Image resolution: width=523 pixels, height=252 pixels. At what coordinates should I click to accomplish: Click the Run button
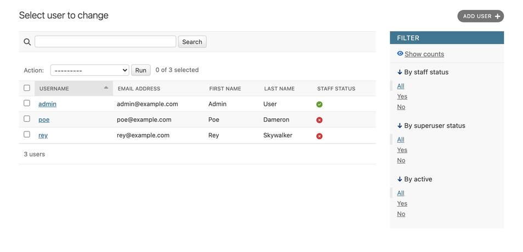point(141,70)
